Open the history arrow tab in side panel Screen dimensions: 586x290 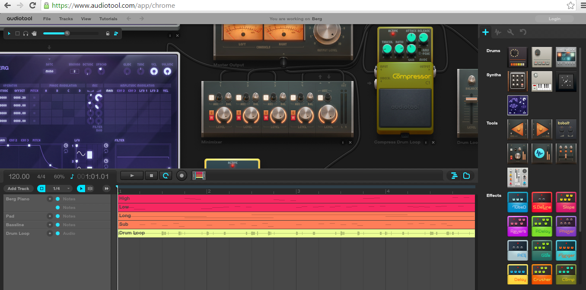(523, 32)
